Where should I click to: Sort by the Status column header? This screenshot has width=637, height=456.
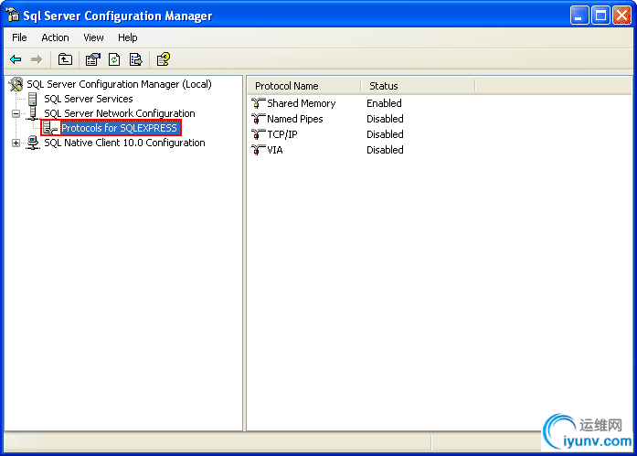pyautogui.click(x=418, y=86)
